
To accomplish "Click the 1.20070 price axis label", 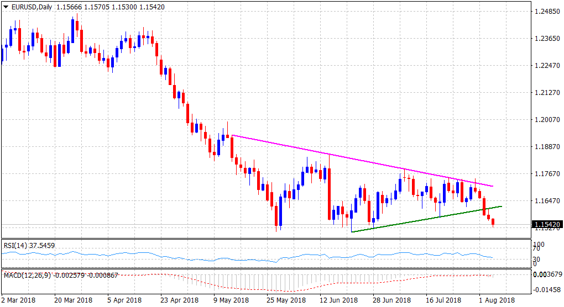I will point(545,120).
